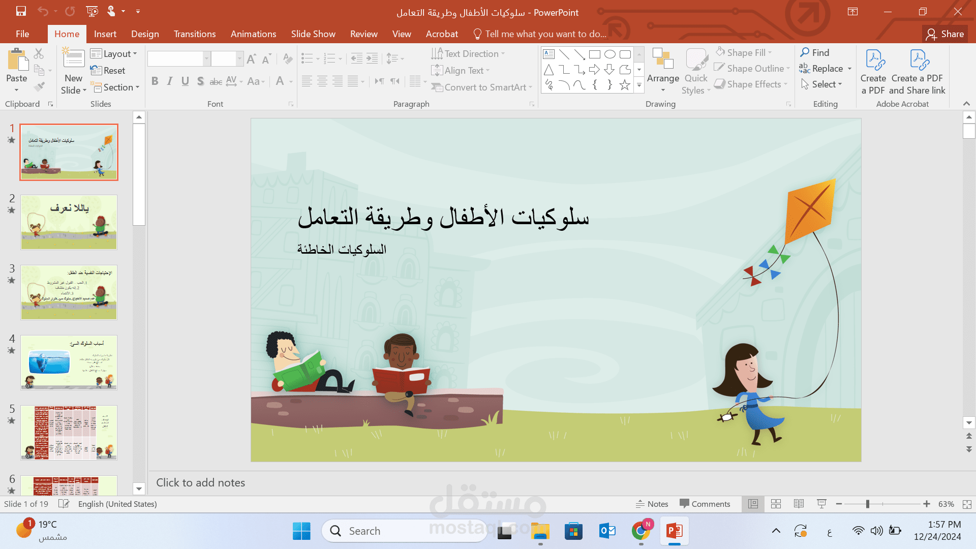
Task: Select the star shape in shapes gallery
Action: 625,85
